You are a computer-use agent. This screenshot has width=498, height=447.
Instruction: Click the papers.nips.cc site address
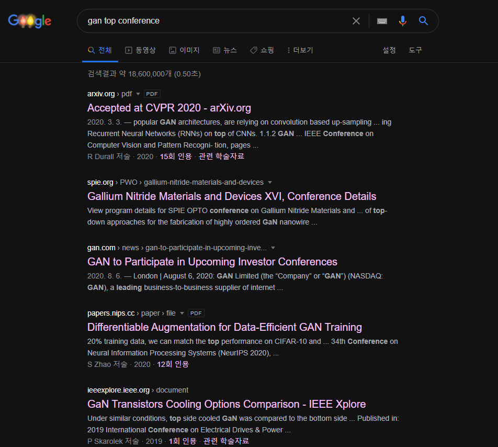111,313
